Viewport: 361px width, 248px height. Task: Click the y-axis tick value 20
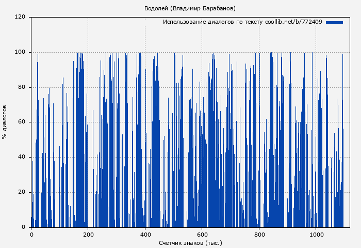pyautogui.click(x=22, y=192)
